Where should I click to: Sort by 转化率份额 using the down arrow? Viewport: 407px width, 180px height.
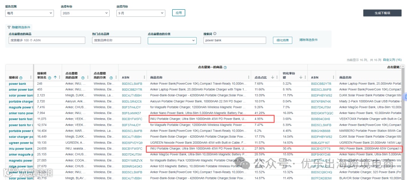tap(301, 77)
